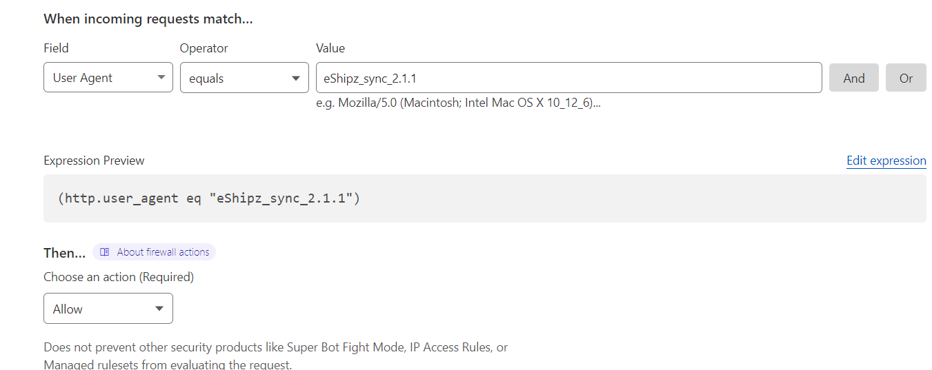Click the expression preview code box
This screenshot has height=370, width=932.
[485, 198]
